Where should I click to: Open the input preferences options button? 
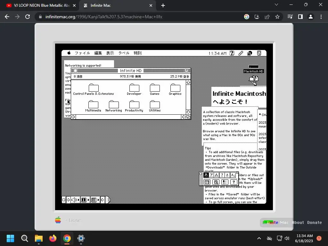click(x=225, y=182)
